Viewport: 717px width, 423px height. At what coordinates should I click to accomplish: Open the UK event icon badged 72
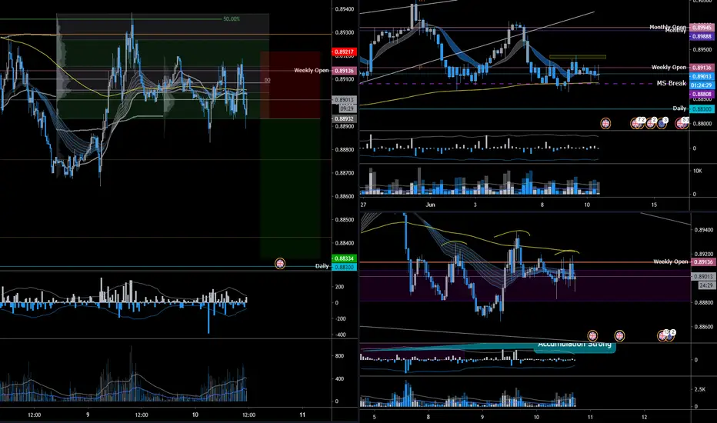pos(636,123)
